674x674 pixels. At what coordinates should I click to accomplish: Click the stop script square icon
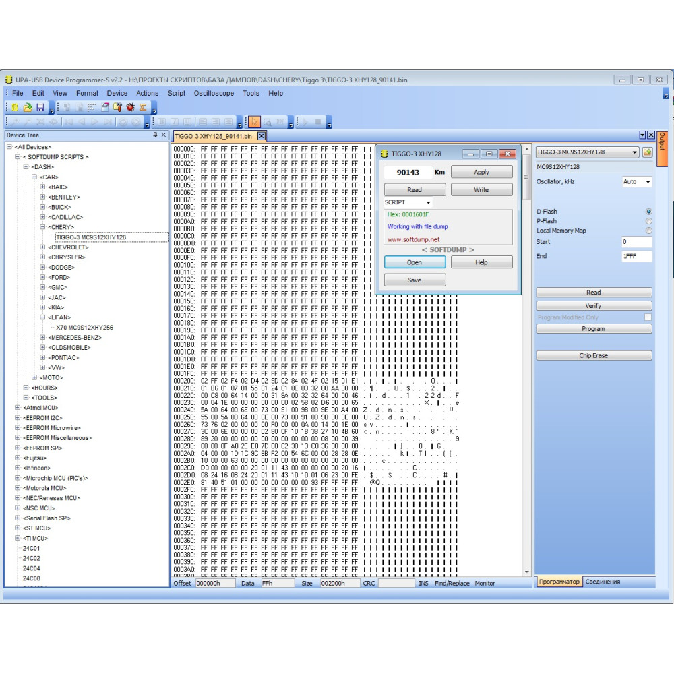(318, 122)
